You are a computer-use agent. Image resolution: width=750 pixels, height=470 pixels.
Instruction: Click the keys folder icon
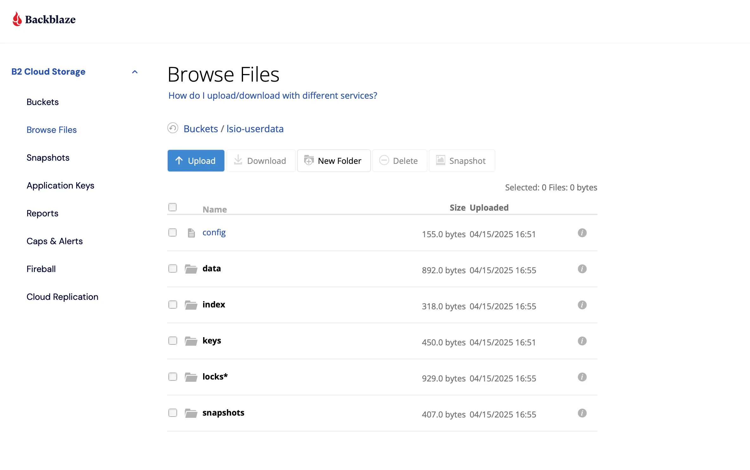(x=191, y=341)
